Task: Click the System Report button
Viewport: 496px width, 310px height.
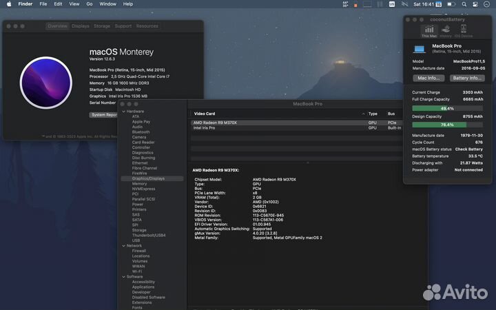Action: tap(104, 115)
